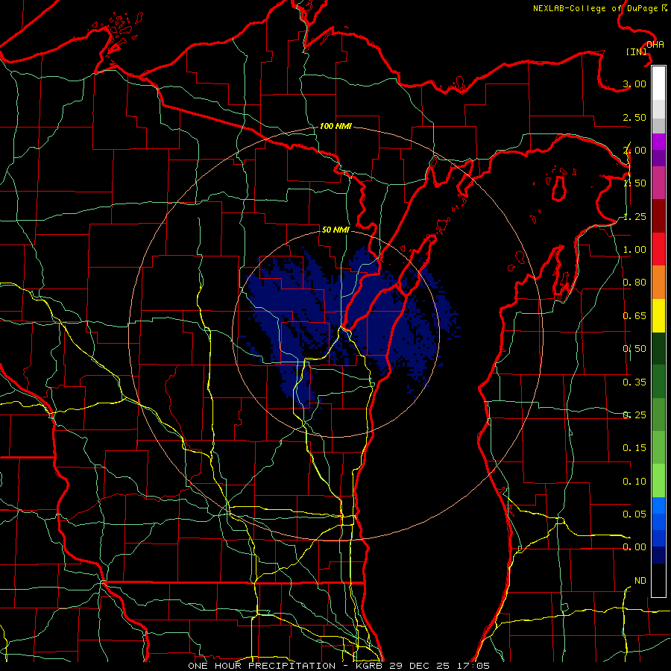Select the yellow legend color swatch

tap(658, 316)
